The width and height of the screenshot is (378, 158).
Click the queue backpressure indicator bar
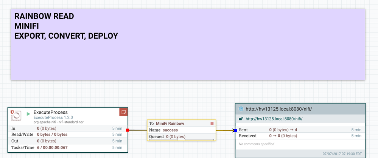pos(182,140)
